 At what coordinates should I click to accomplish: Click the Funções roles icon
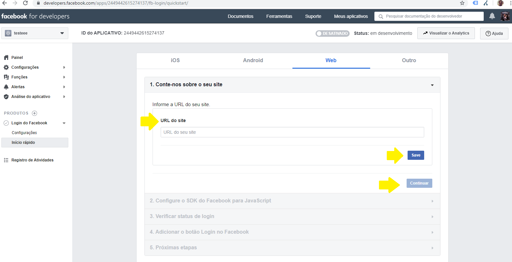click(6, 77)
